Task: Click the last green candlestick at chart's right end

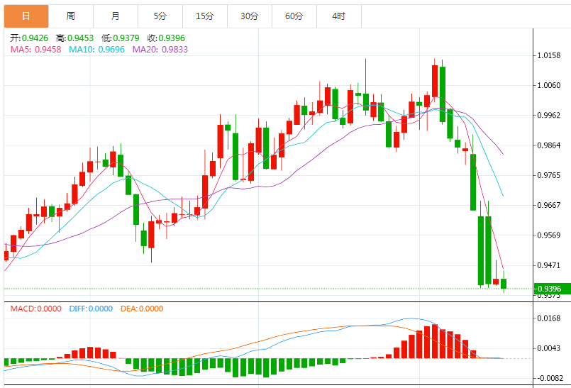Action: (x=504, y=284)
